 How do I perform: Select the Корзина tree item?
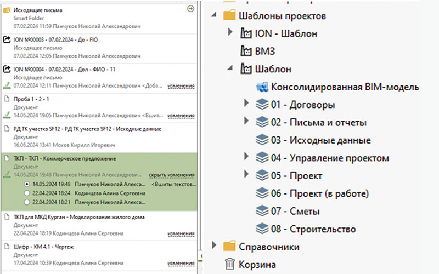[x=250, y=264]
